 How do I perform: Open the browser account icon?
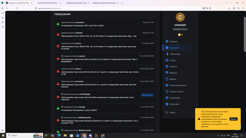pos(234,8)
